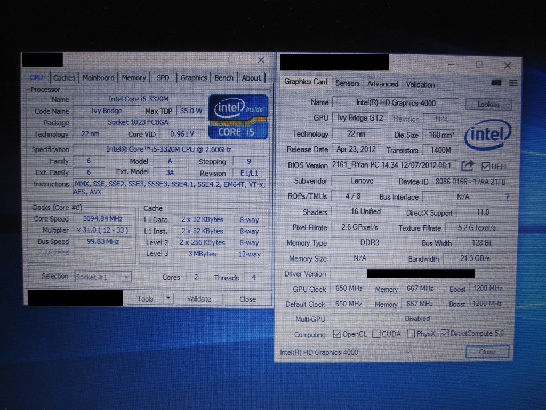The width and height of the screenshot is (546, 410).
Task: Switch to the Bench tab
Action: pos(223,78)
